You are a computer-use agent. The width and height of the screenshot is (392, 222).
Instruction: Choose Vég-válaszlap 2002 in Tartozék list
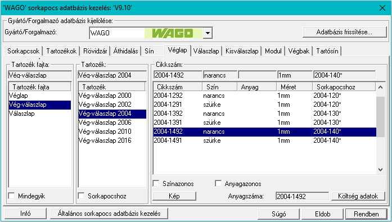(x=112, y=105)
